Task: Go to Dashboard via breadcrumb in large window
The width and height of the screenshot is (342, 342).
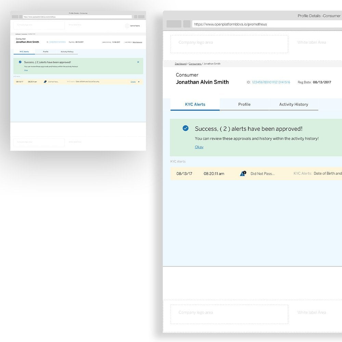Action: coord(181,64)
